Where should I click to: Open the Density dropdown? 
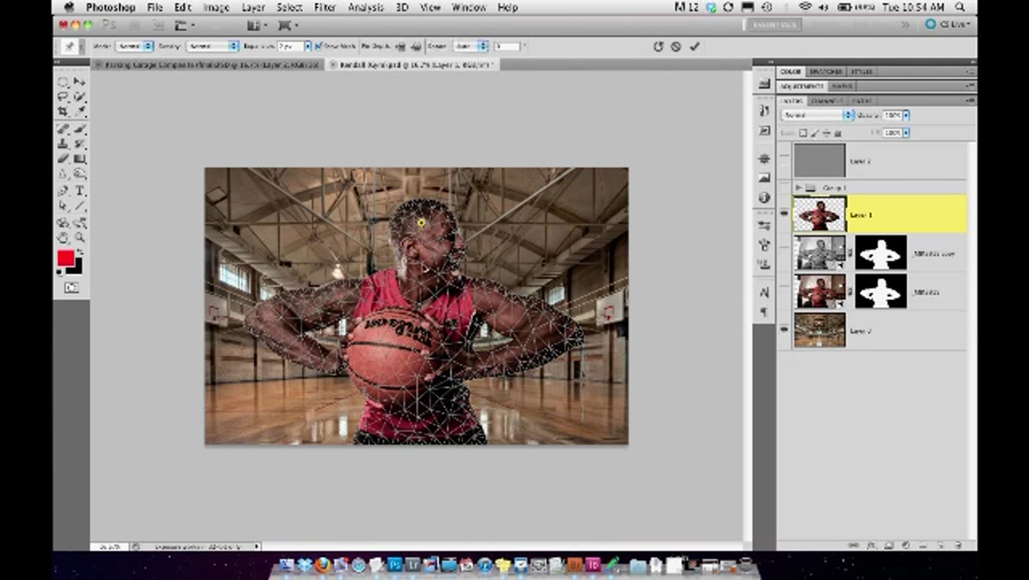click(213, 46)
